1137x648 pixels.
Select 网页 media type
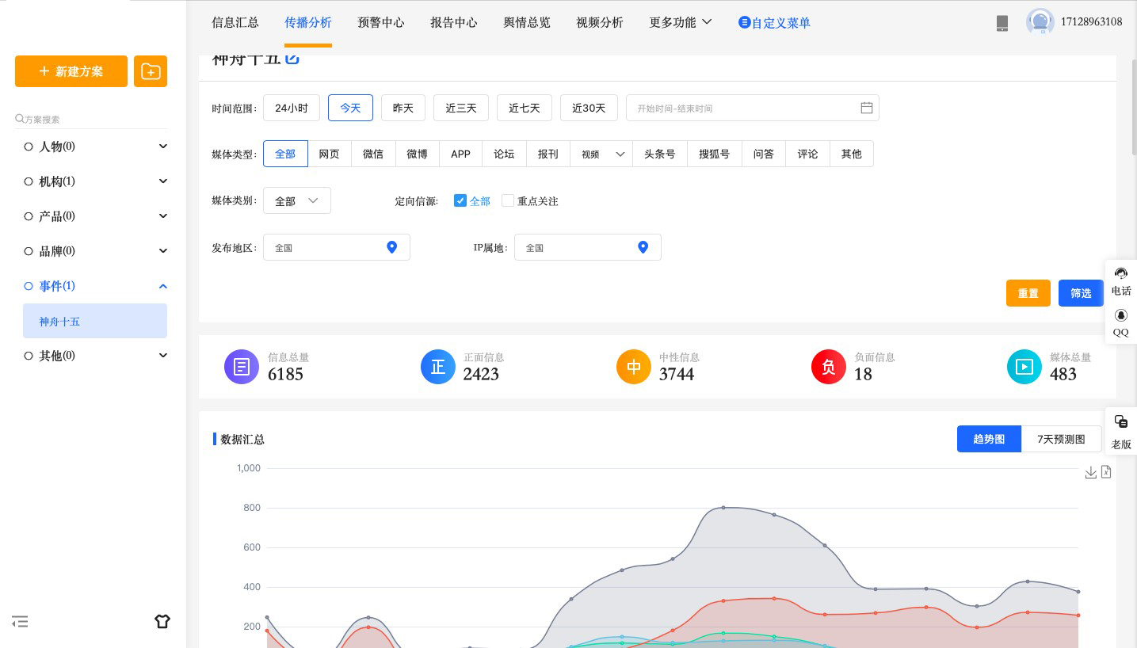[x=329, y=154]
